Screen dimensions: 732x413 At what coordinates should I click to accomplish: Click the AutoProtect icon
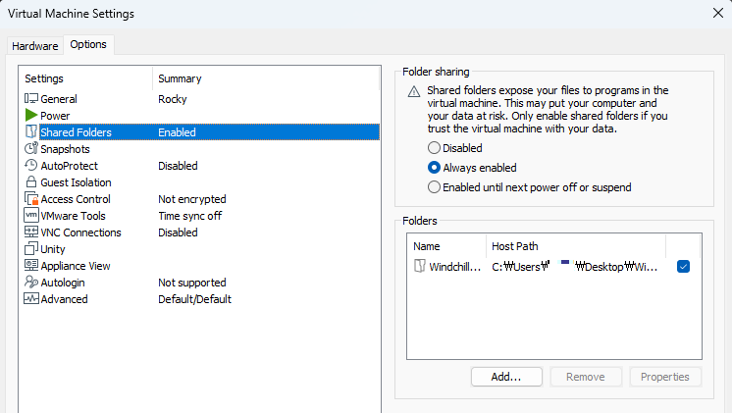point(31,165)
